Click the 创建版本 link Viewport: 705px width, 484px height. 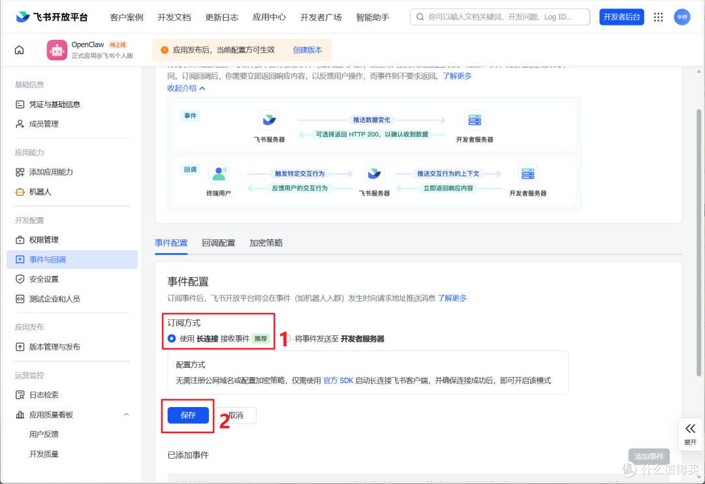(307, 50)
